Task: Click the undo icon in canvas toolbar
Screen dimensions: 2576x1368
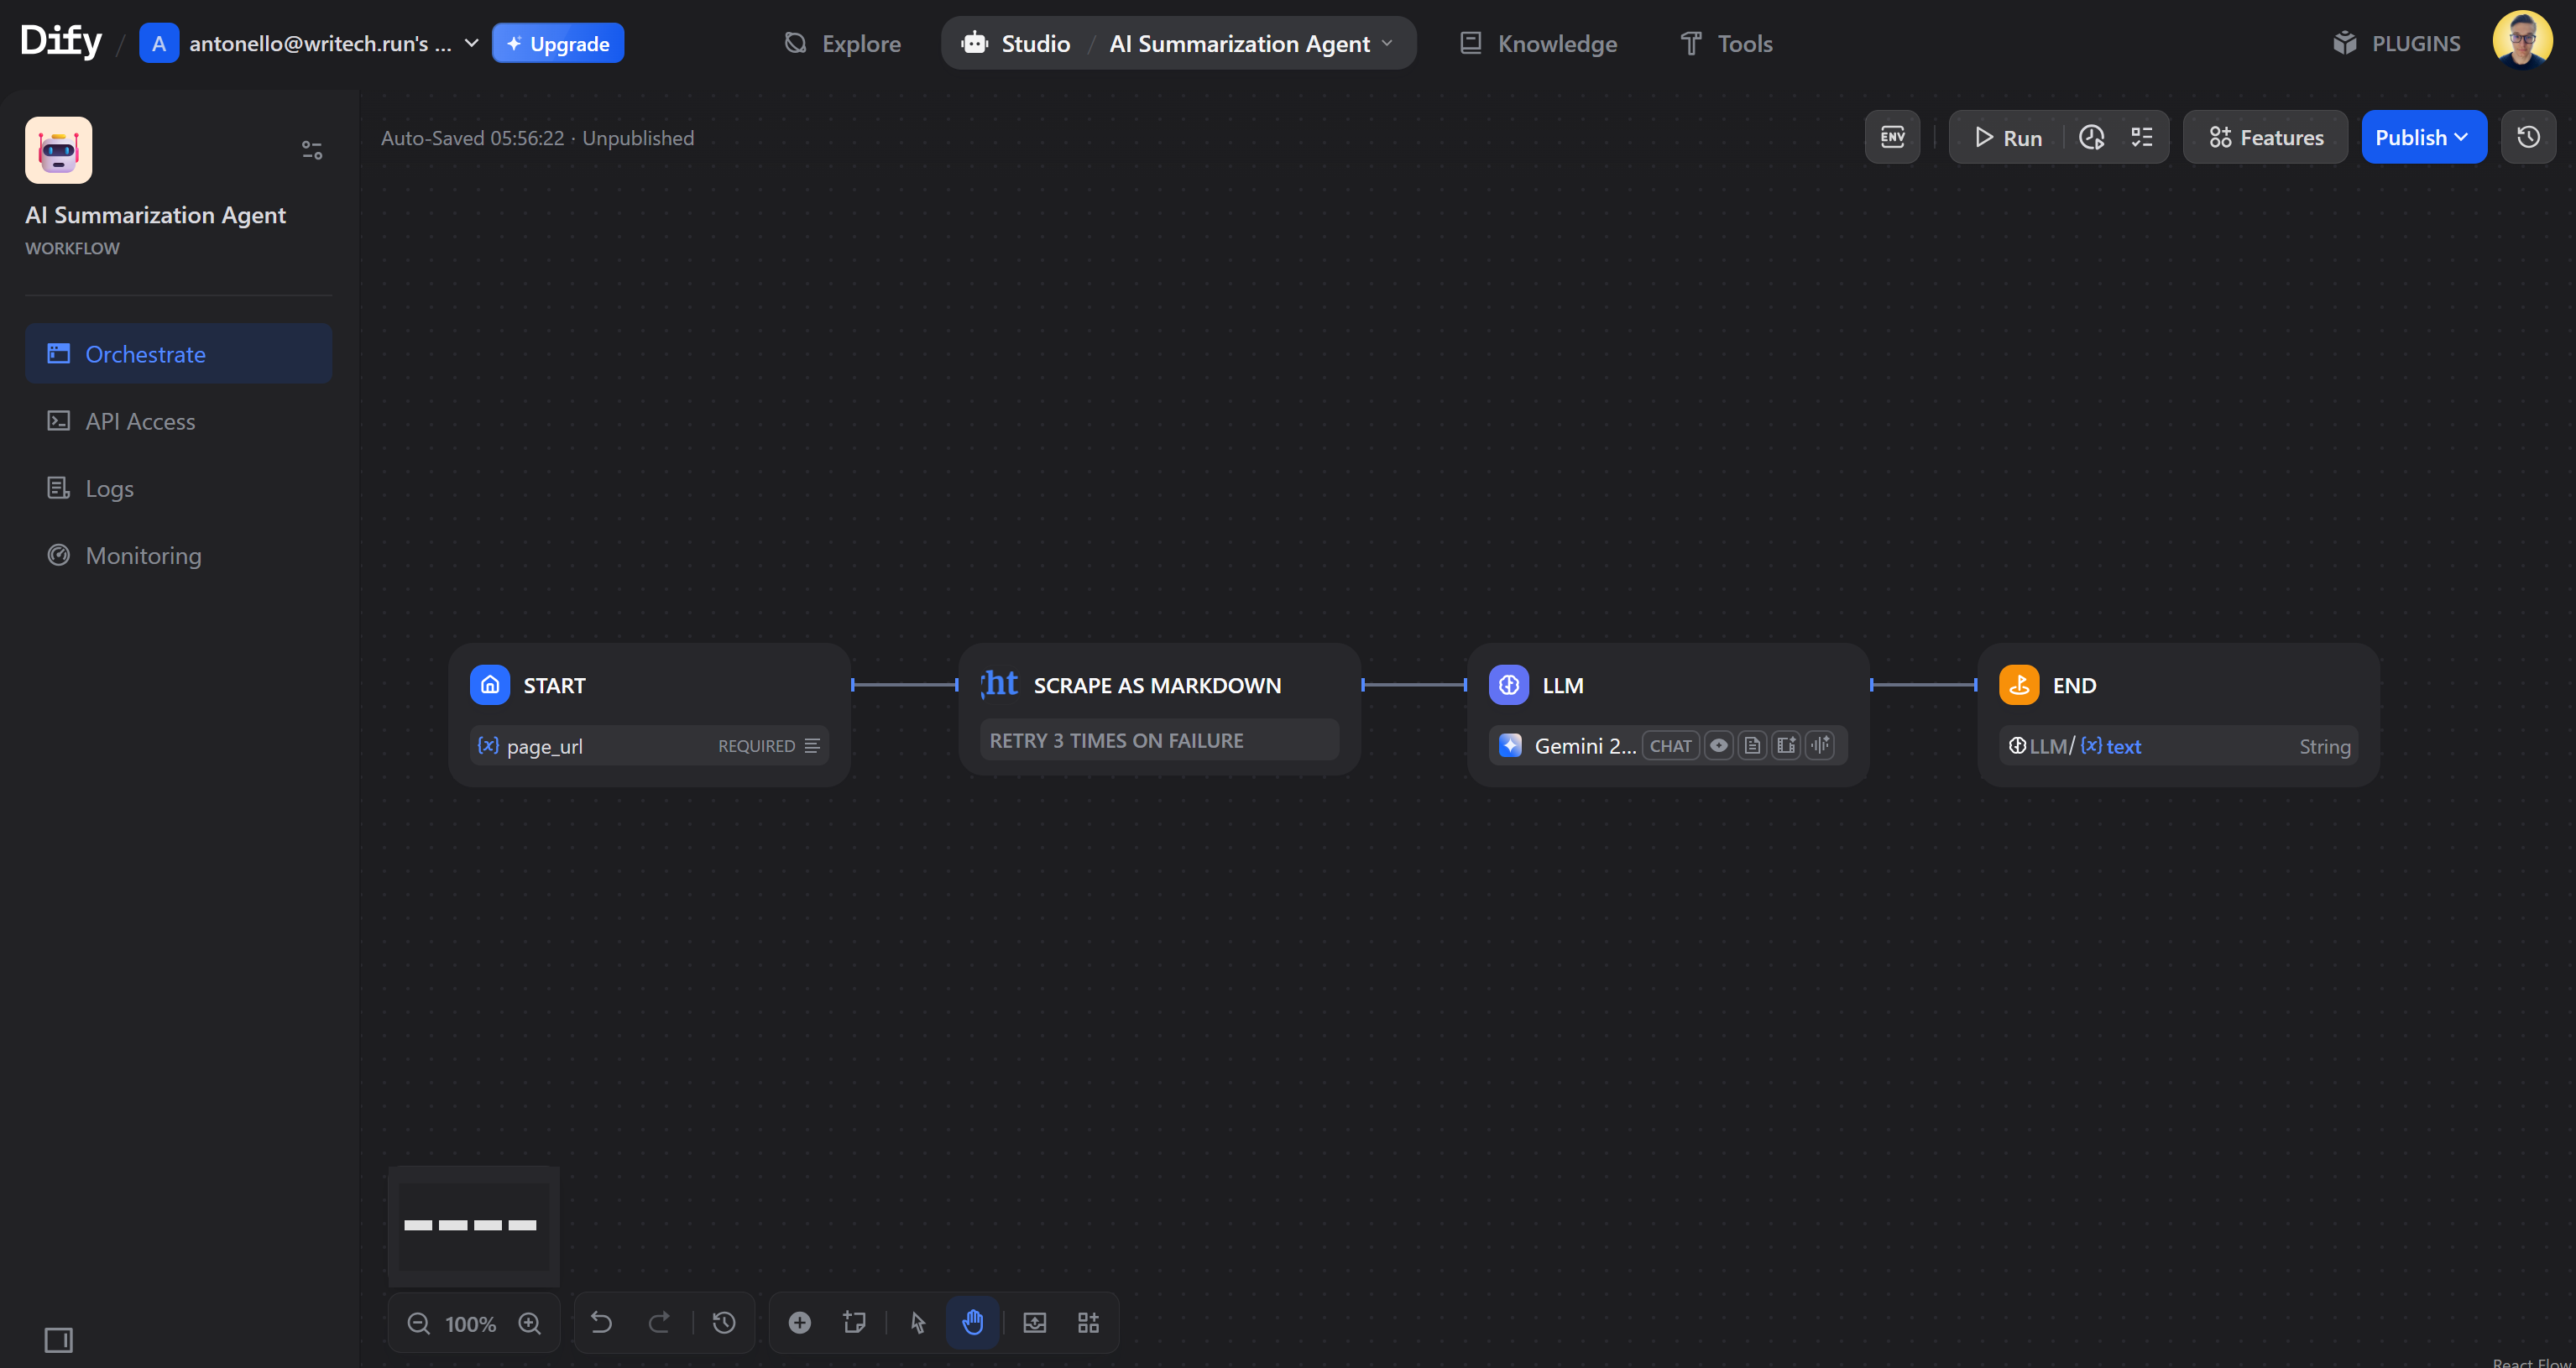Action: tap(602, 1322)
